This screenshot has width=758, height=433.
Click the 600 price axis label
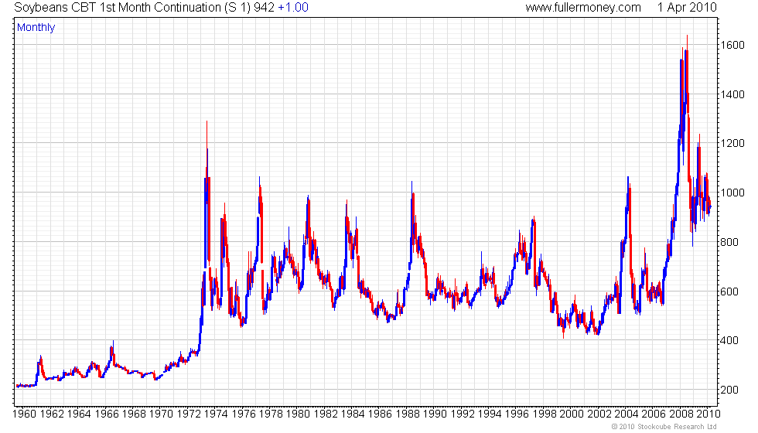coord(729,292)
